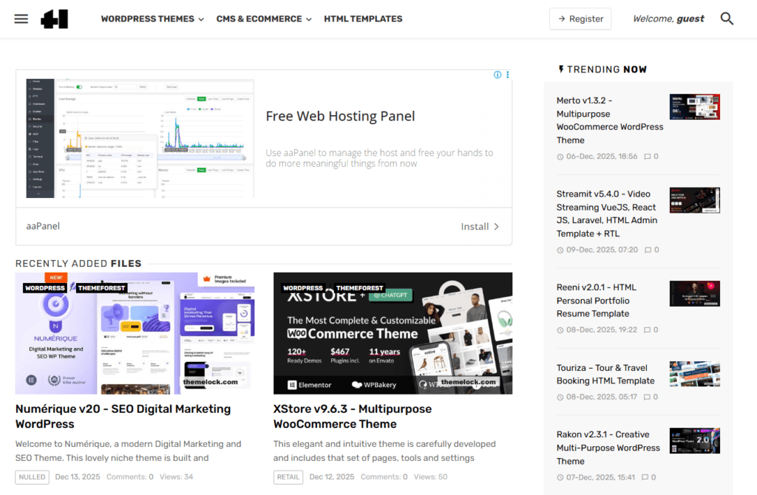Click the Streamit trending thumbnail image
The image size is (757, 495).
point(694,199)
